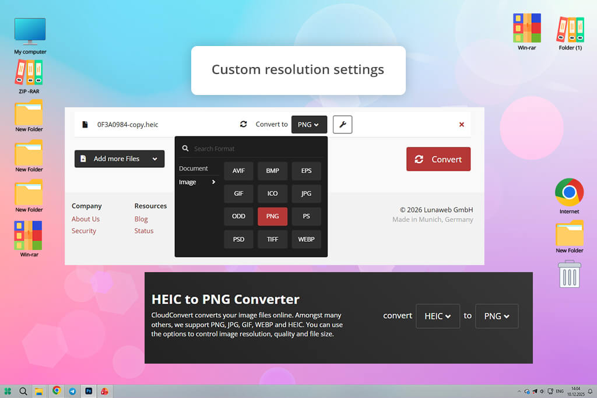Click the refresh arrows beside Convert to
The height and width of the screenshot is (398, 597).
click(x=243, y=124)
